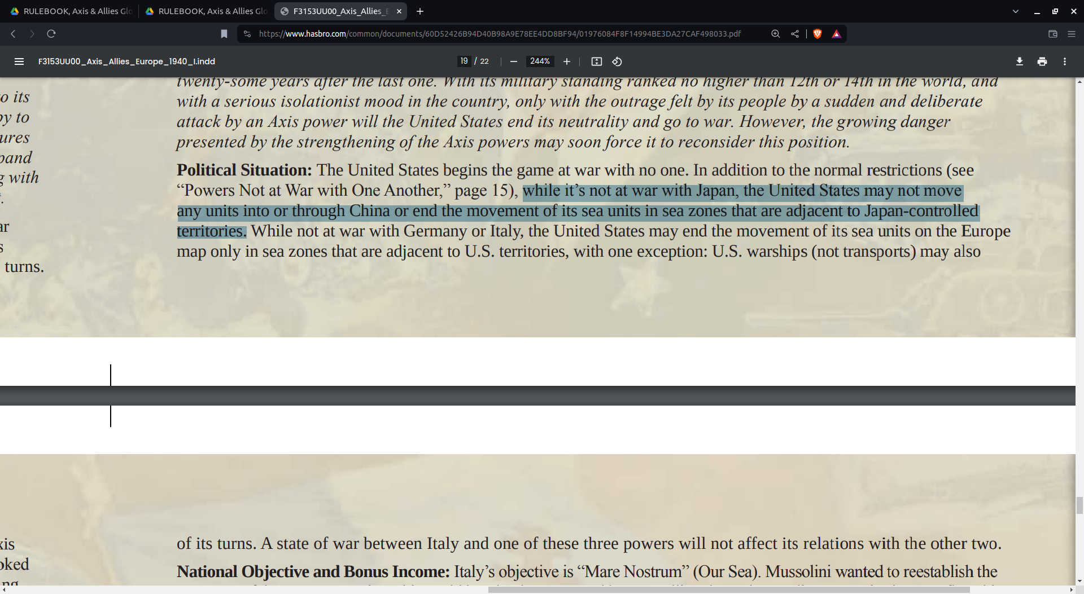Close the F3153UU00_Axis_Allies tab
Viewport: 1084px width, 594px height.
[x=399, y=11]
